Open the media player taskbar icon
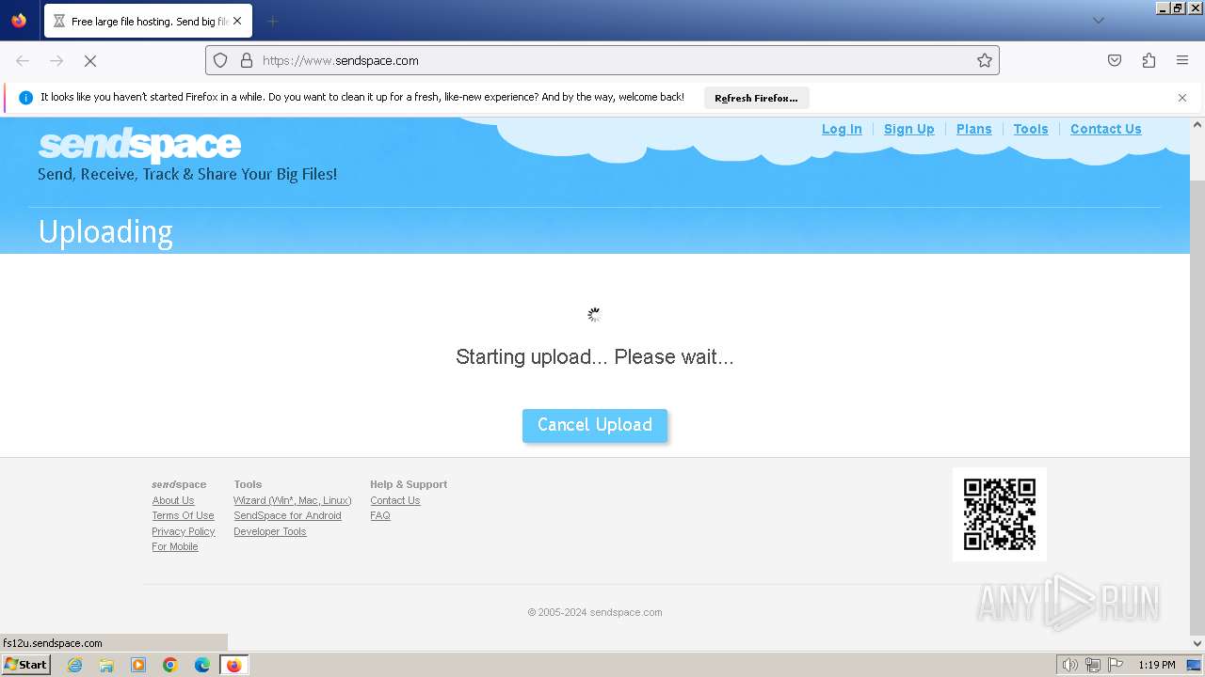Viewport: 1205px width, 677px height. [x=138, y=665]
